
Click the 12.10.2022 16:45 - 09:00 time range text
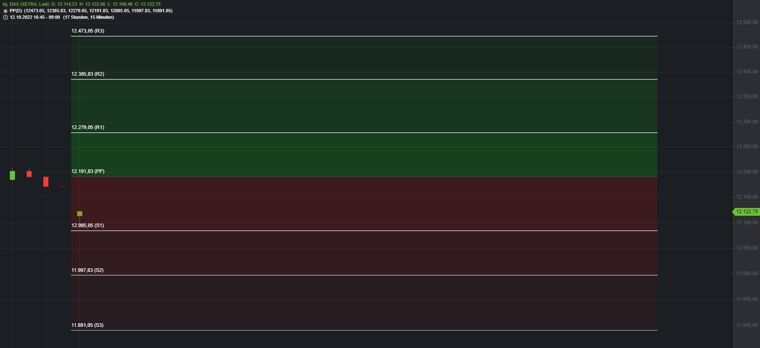click(35, 18)
